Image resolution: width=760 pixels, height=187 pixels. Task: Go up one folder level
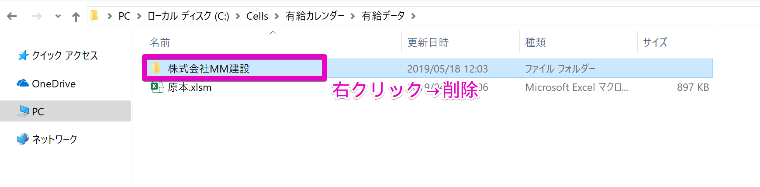pyautogui.click(x=76, y=17)
